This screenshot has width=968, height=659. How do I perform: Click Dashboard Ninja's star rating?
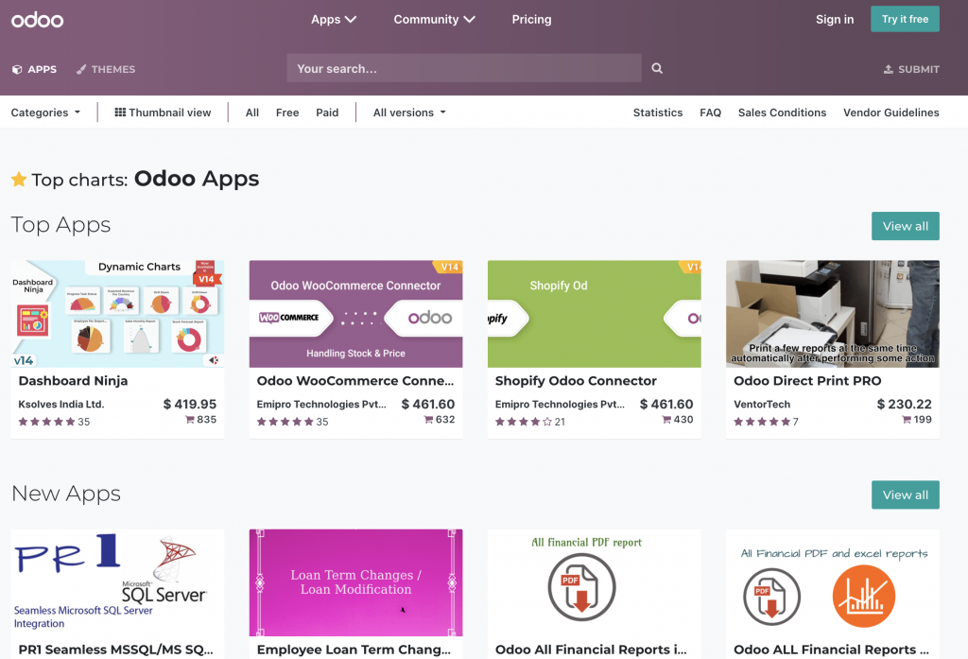tap(46, 422)
